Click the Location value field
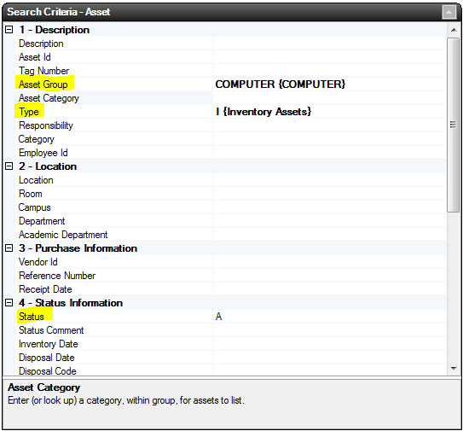This screenshot has height=431, width=463. pos(329,180)
